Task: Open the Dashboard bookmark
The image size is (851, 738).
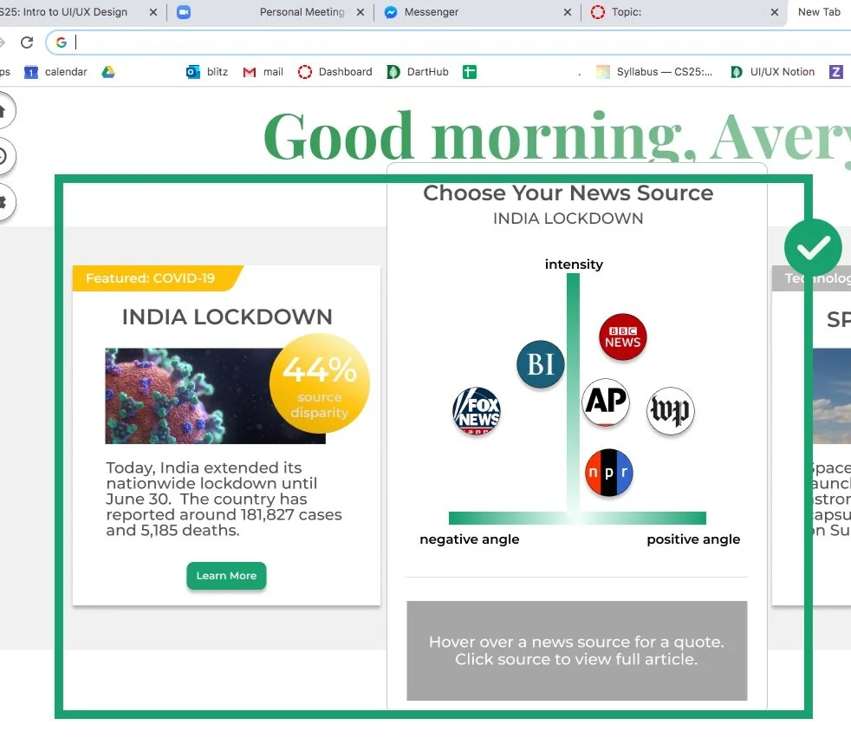Action: point(335,72)
